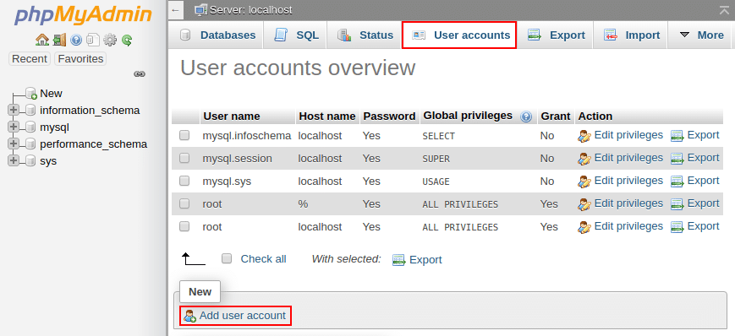Click export icon for root localhost row
The image size is (735, 336).
pyautogui.click(x=677, y=227)
